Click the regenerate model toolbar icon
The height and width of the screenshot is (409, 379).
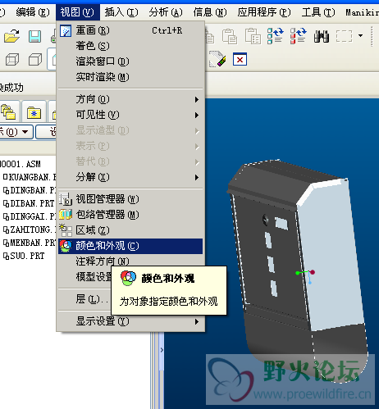pos(275,36)
